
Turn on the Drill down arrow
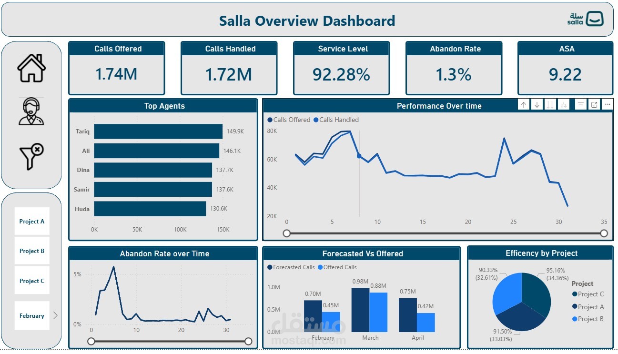(x=537, y=105)
